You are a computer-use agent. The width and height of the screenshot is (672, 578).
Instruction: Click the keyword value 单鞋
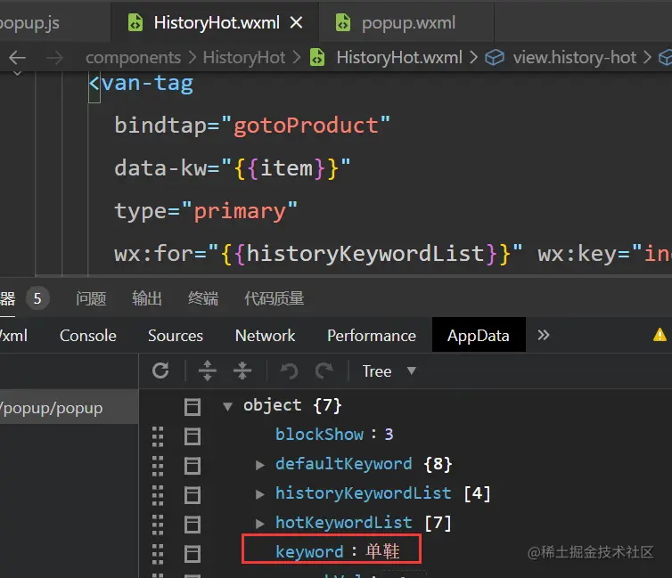tap(382, 551)
